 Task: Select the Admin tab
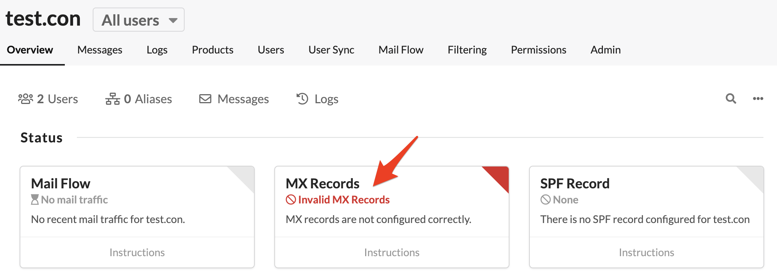click(606, 50)
